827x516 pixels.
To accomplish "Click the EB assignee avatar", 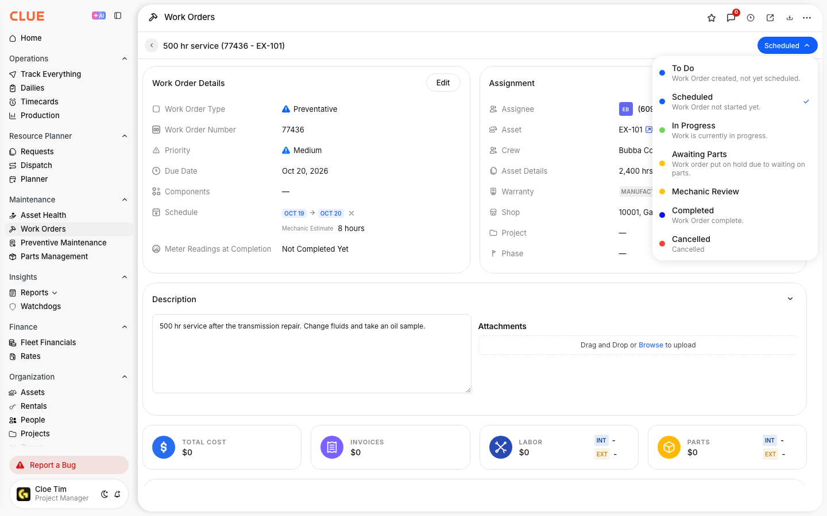I will (626, 109).
